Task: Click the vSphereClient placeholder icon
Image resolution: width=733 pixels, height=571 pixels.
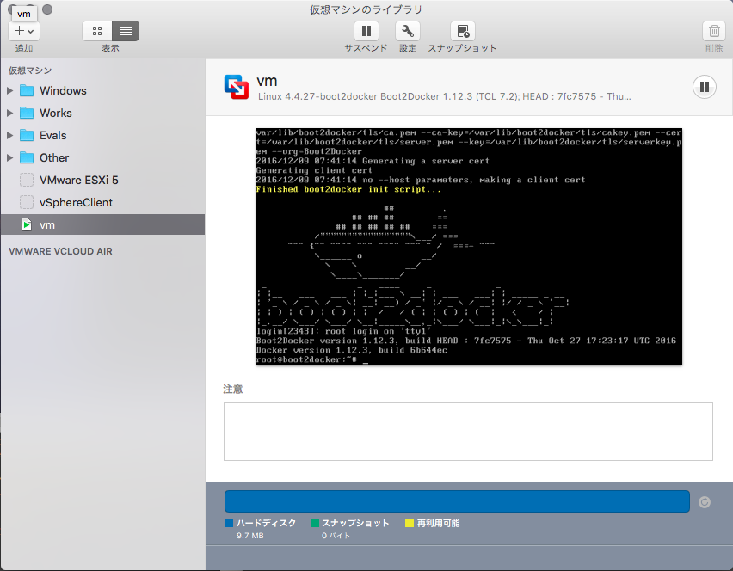Action: tap(27, 202)
